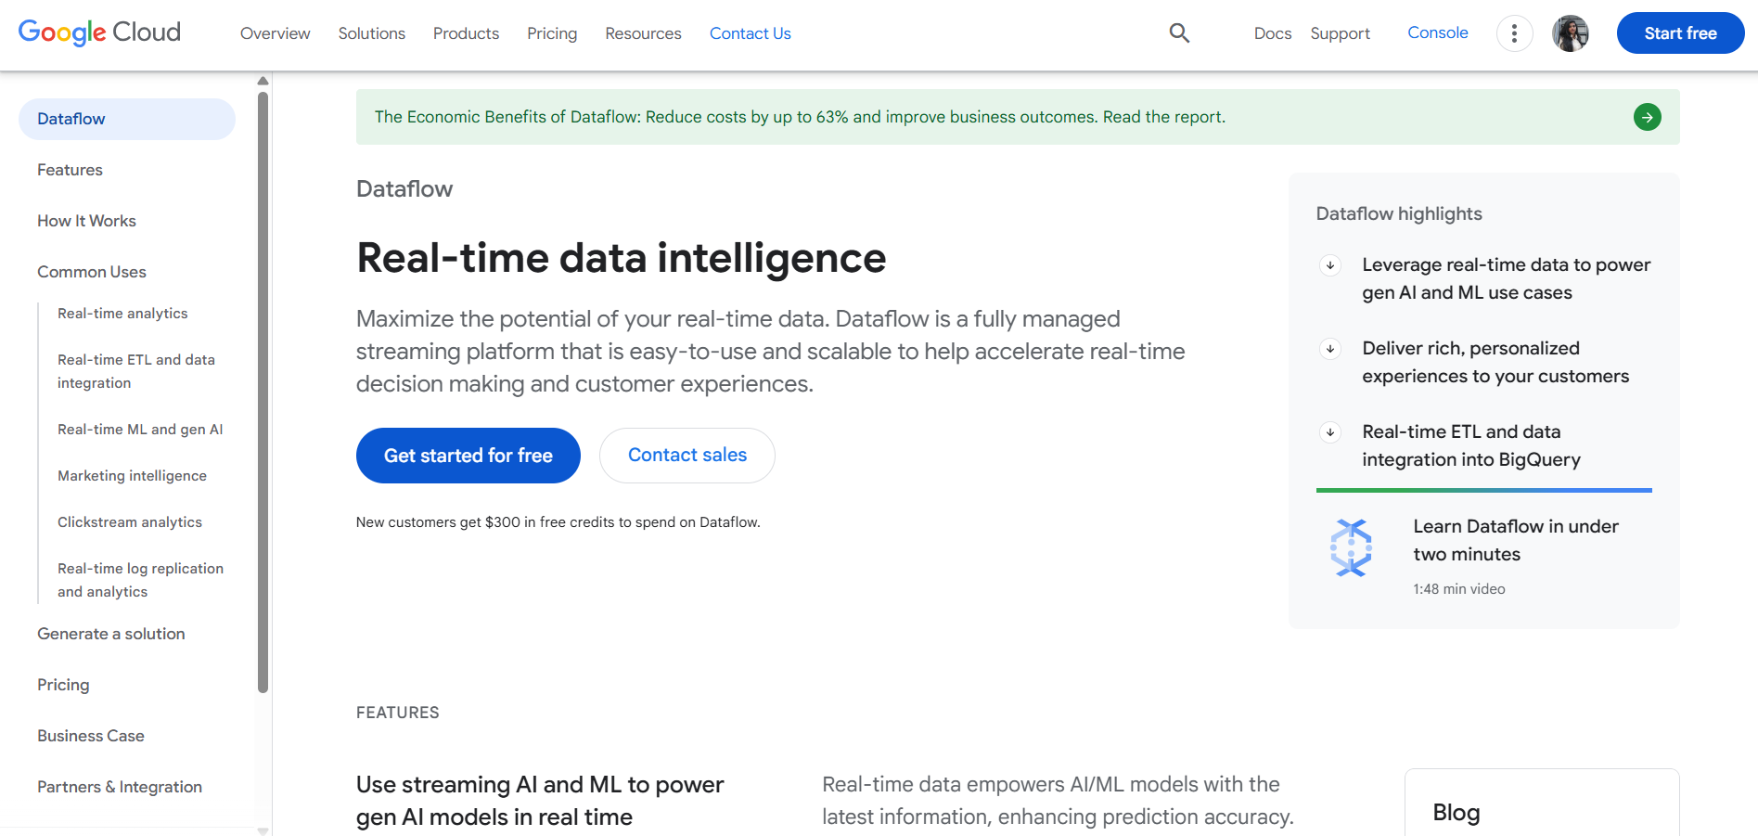Open the more options three-dot menu

(x=1514, y=32)
